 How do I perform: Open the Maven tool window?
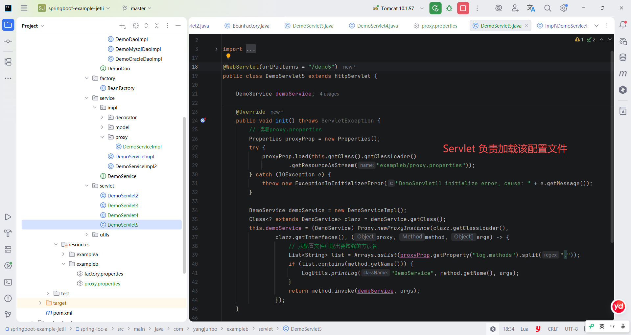pos(623,74)
